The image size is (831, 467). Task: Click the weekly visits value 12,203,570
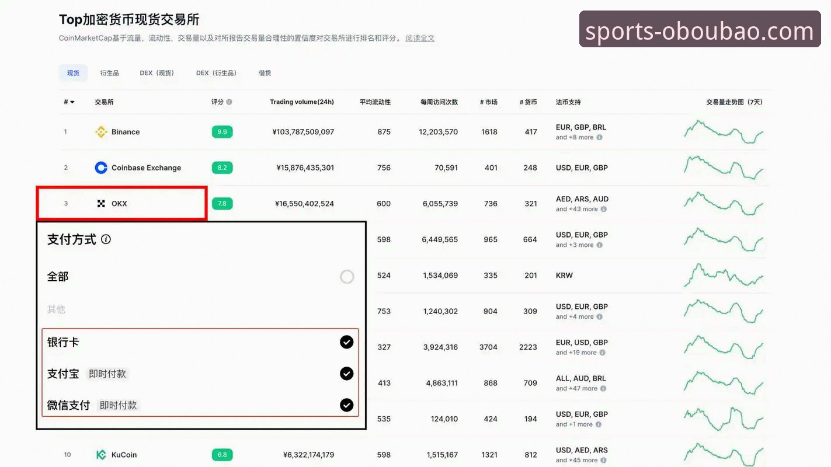pyautogui.click(x=439, y=132)
